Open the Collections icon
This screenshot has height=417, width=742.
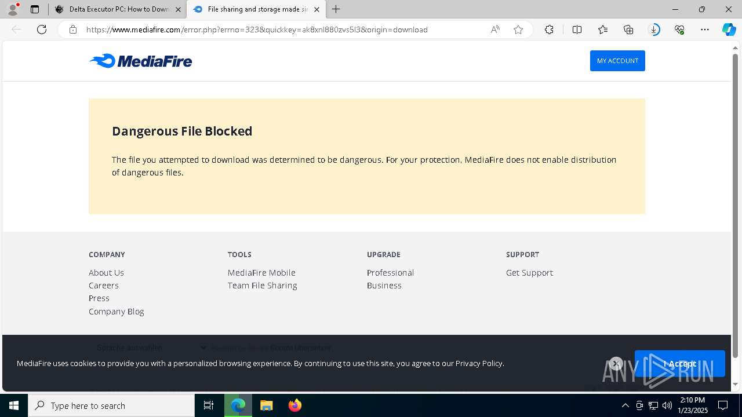tap(628, 30)
